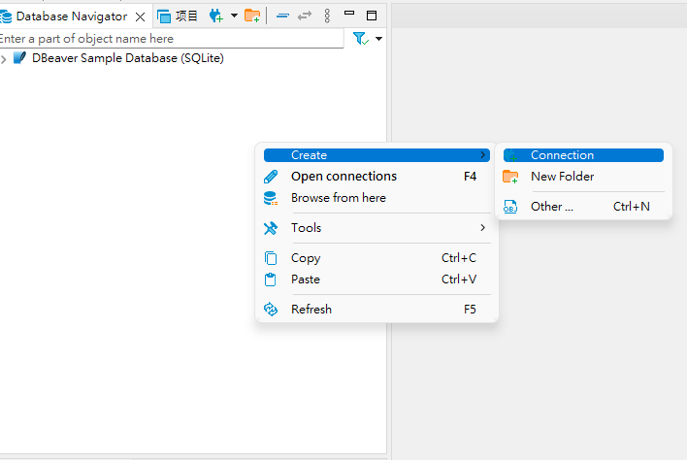
Task: Click the Browse from here database icon
Action: pyautogui.click(x=271, y=198)
